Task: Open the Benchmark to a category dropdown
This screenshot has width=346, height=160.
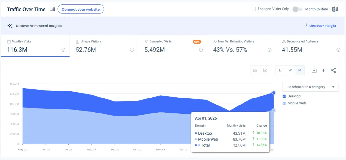Action: [x=310, y=87]
